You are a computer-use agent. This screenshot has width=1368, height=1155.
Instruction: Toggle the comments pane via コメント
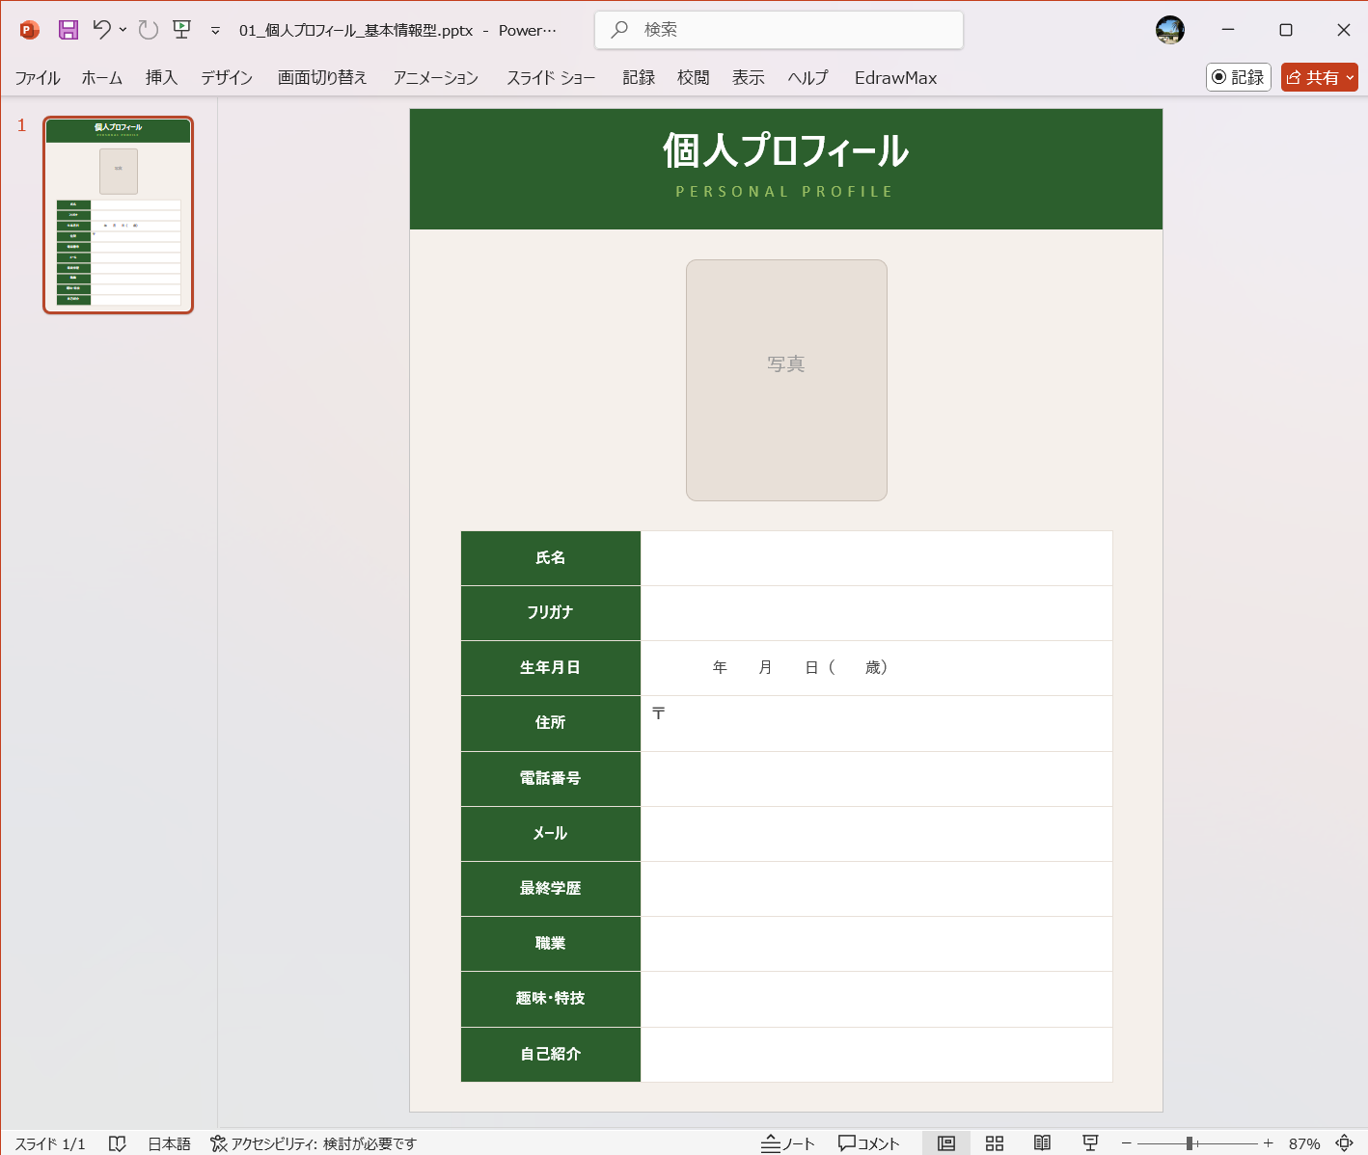[x=867, y=1143]
